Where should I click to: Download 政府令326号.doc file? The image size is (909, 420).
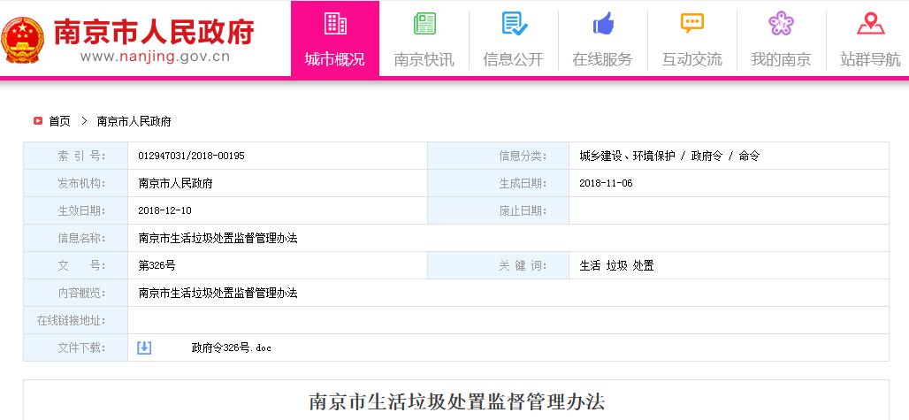click(x=231, y=347)
